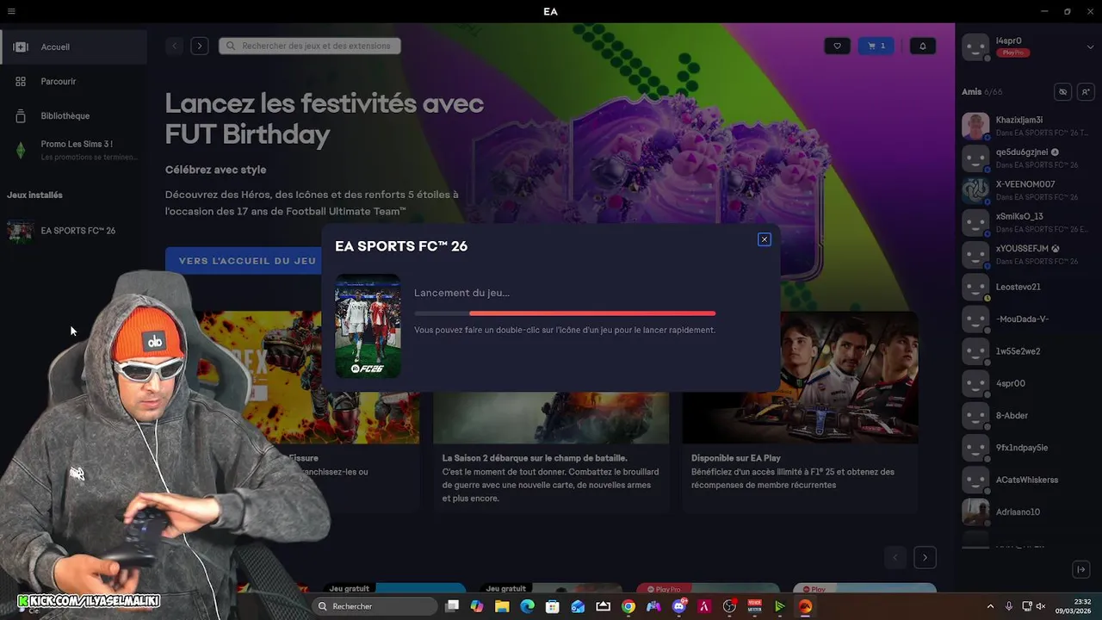The image size is (1102, 620).
Task: Close the EA SPORTS FC 26 launch dialog
Action: [764, 239]
